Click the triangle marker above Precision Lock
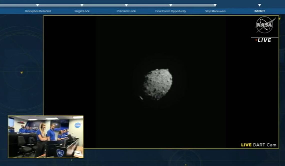The image size is (285, 166). (x=126, y=5)
